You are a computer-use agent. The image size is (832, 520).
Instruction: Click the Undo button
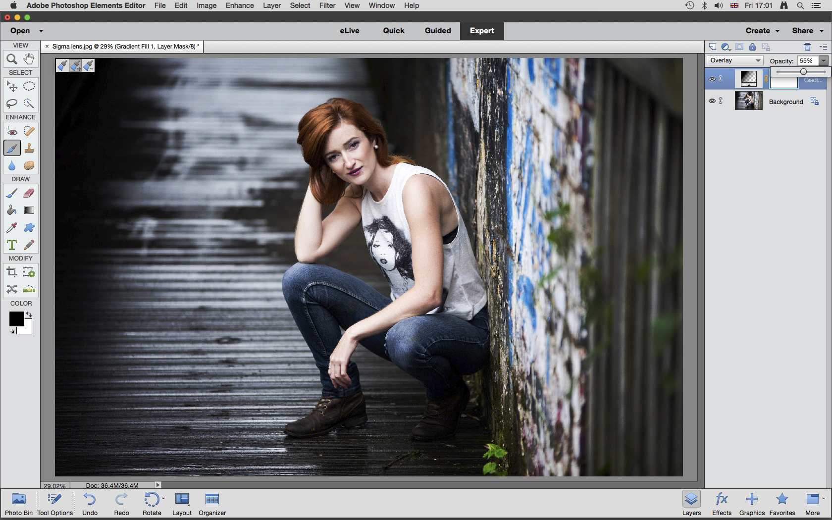[x=90, y=504]
